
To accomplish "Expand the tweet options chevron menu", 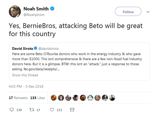I will click(148, 12).
